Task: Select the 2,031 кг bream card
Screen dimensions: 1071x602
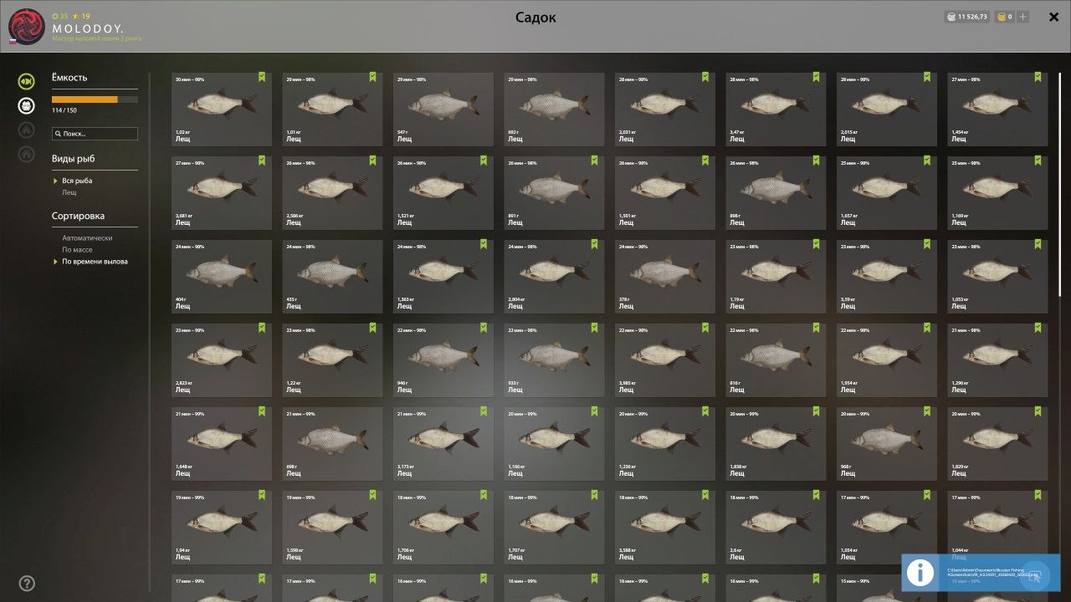Action: coord(665,110)
